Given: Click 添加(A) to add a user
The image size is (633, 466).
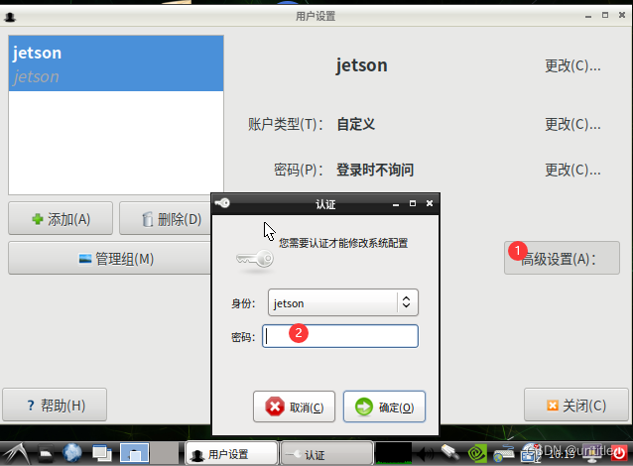Looking at the screenshot, I should pyautogui.click(x=61, y=219).
